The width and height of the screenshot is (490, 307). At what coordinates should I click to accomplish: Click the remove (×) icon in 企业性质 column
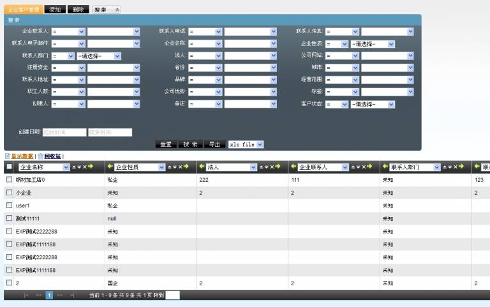click(x=180, y=167)
